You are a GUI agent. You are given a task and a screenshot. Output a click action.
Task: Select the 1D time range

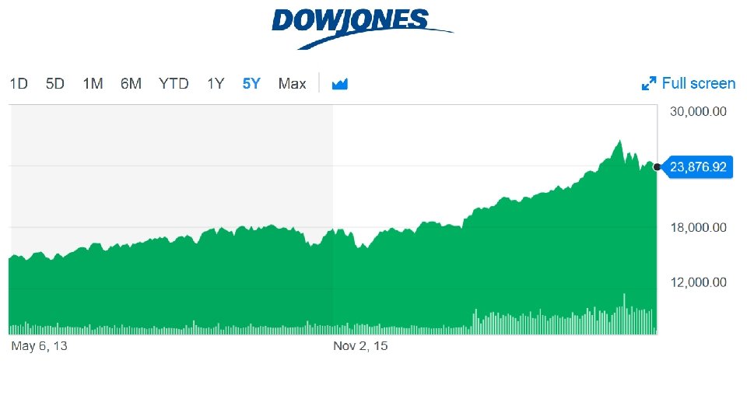coord(19,84)
